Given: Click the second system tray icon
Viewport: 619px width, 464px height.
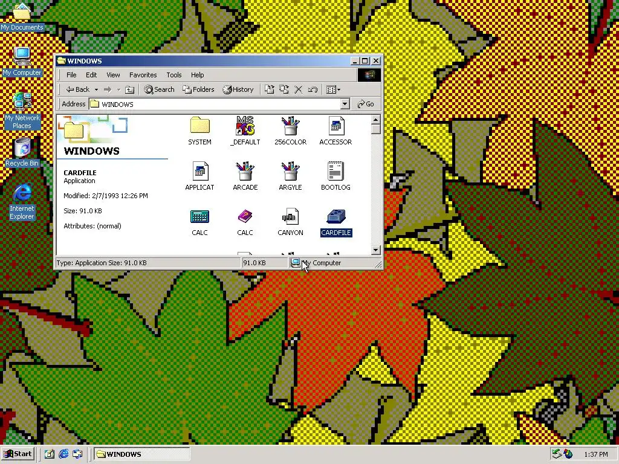Looking at the screenshot, I should [x=568, y=454].
